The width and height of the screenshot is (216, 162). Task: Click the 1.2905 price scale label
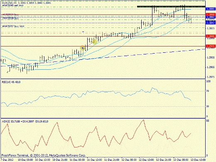[x=211, y=67]
